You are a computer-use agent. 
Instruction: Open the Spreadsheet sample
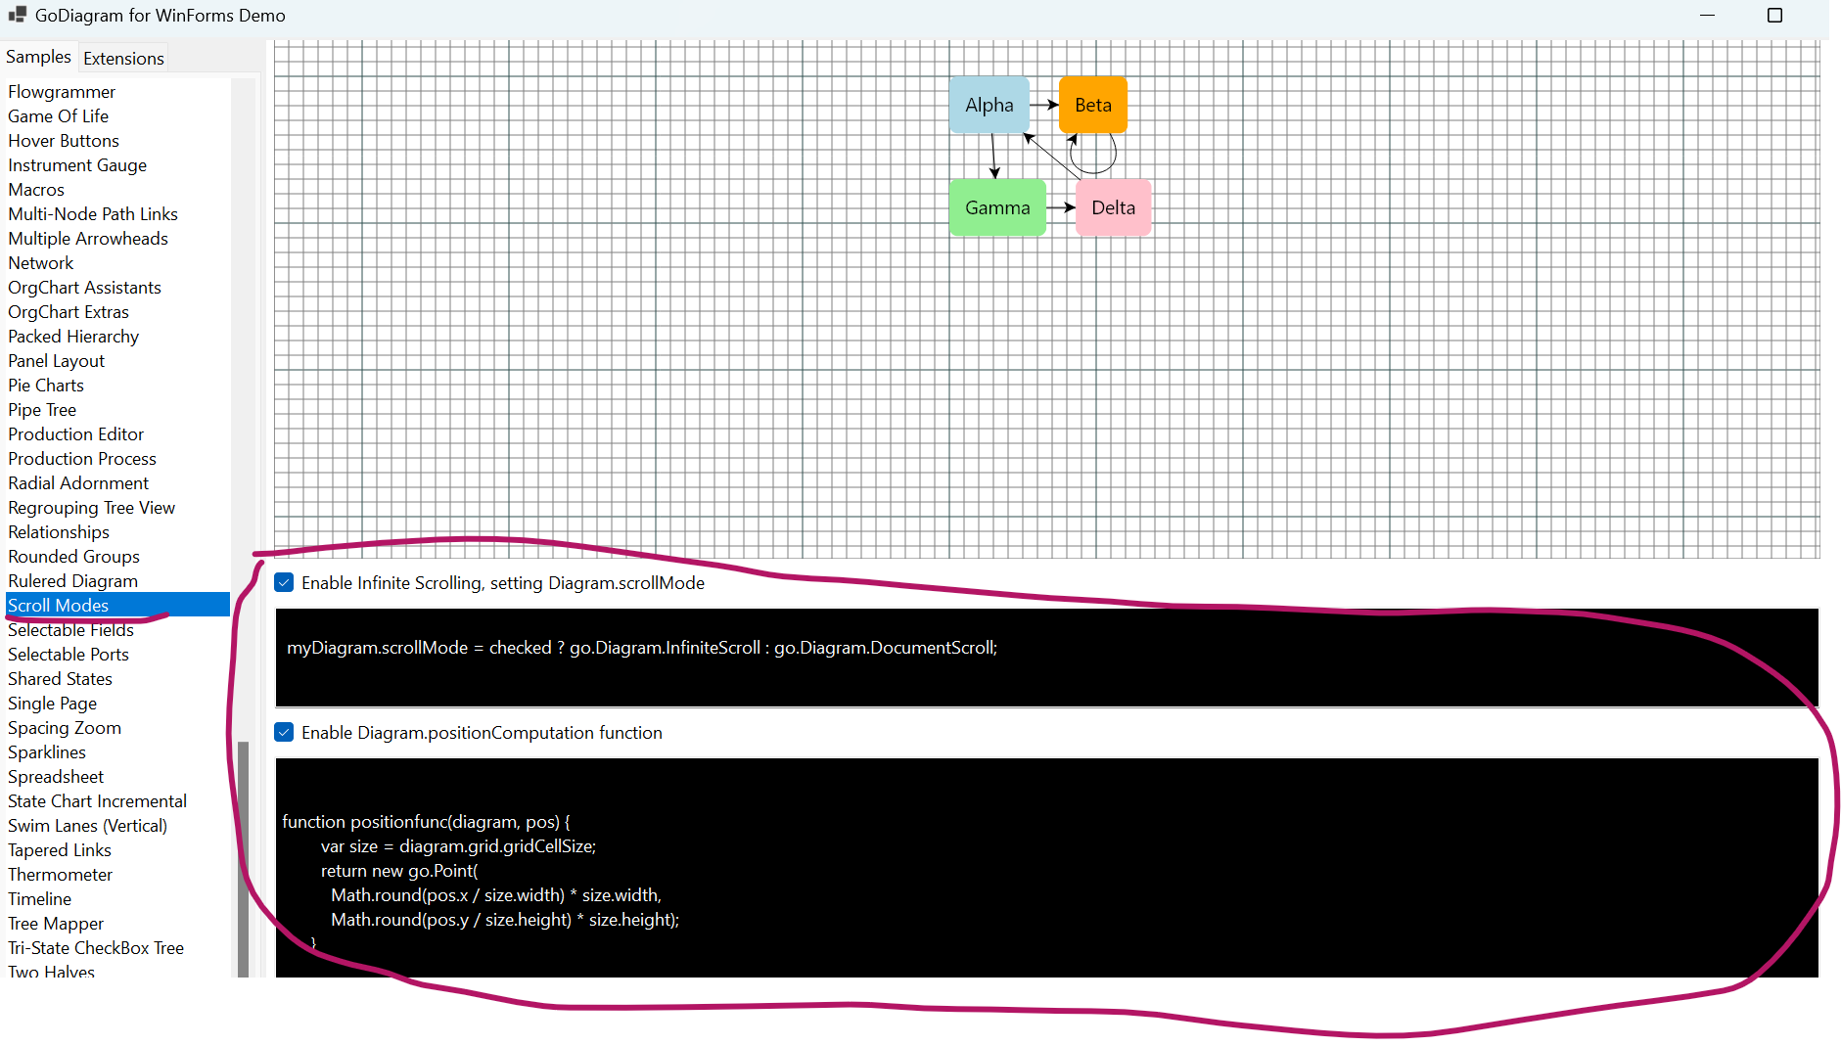pos(56,777)
